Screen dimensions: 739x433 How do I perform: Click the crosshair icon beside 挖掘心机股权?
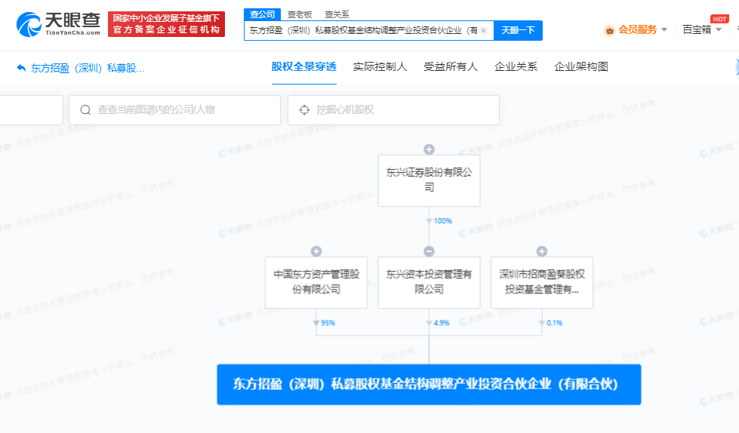tap(304, 110)
